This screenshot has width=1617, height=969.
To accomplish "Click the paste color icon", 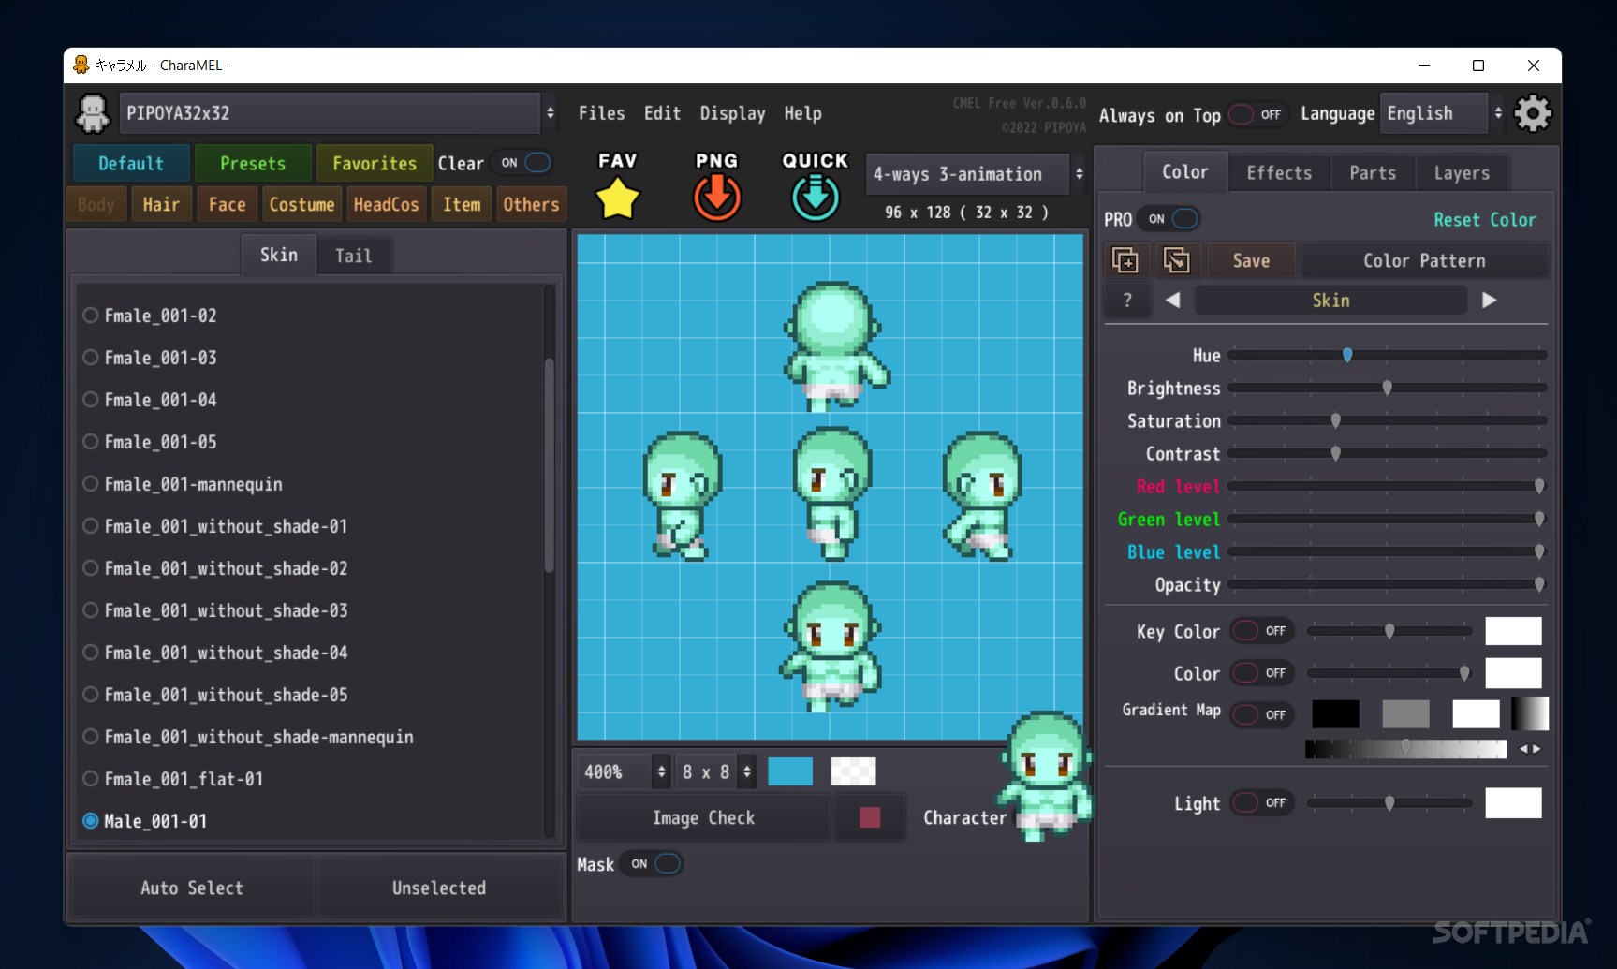I will pyautogui.click(x=1176, y=260).
